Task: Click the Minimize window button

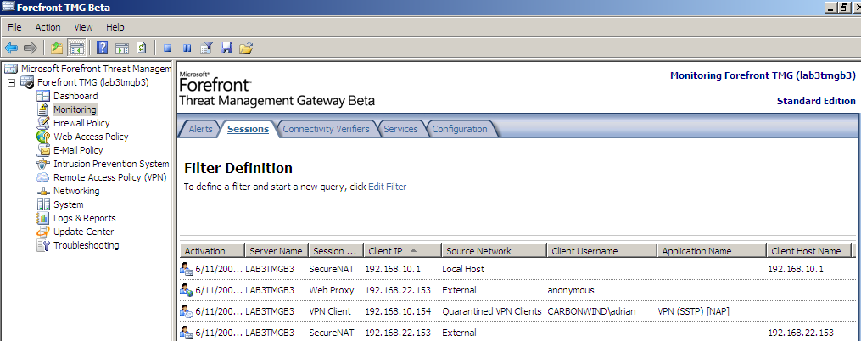Action: coord(830,7)
